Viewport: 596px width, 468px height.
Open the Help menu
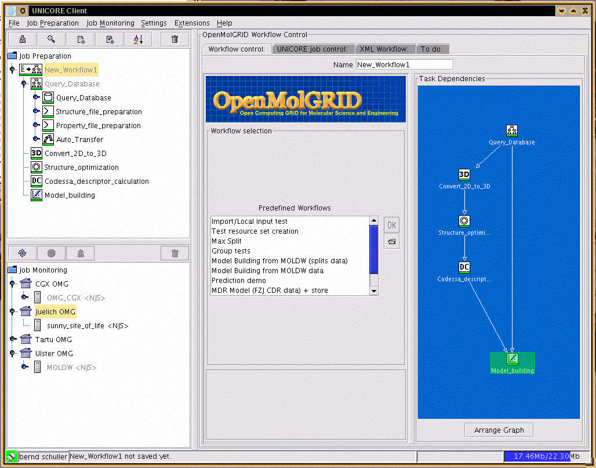click(x=224, y=23)
